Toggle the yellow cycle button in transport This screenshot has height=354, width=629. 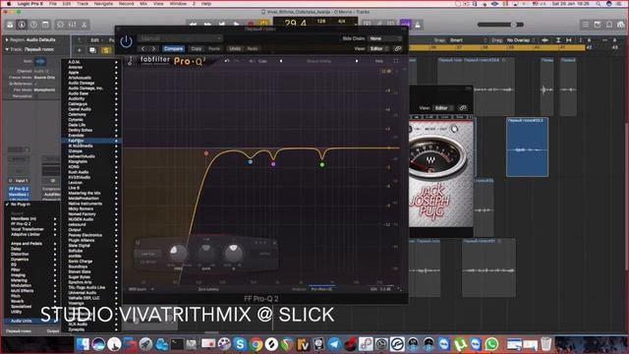(263, 24)
